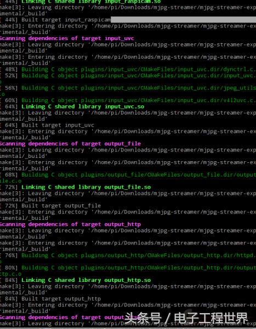This screenshot has height=329, width=256.
Task: Click 'Scanning dependencies of target output_file' text
Action: (70, 144)
